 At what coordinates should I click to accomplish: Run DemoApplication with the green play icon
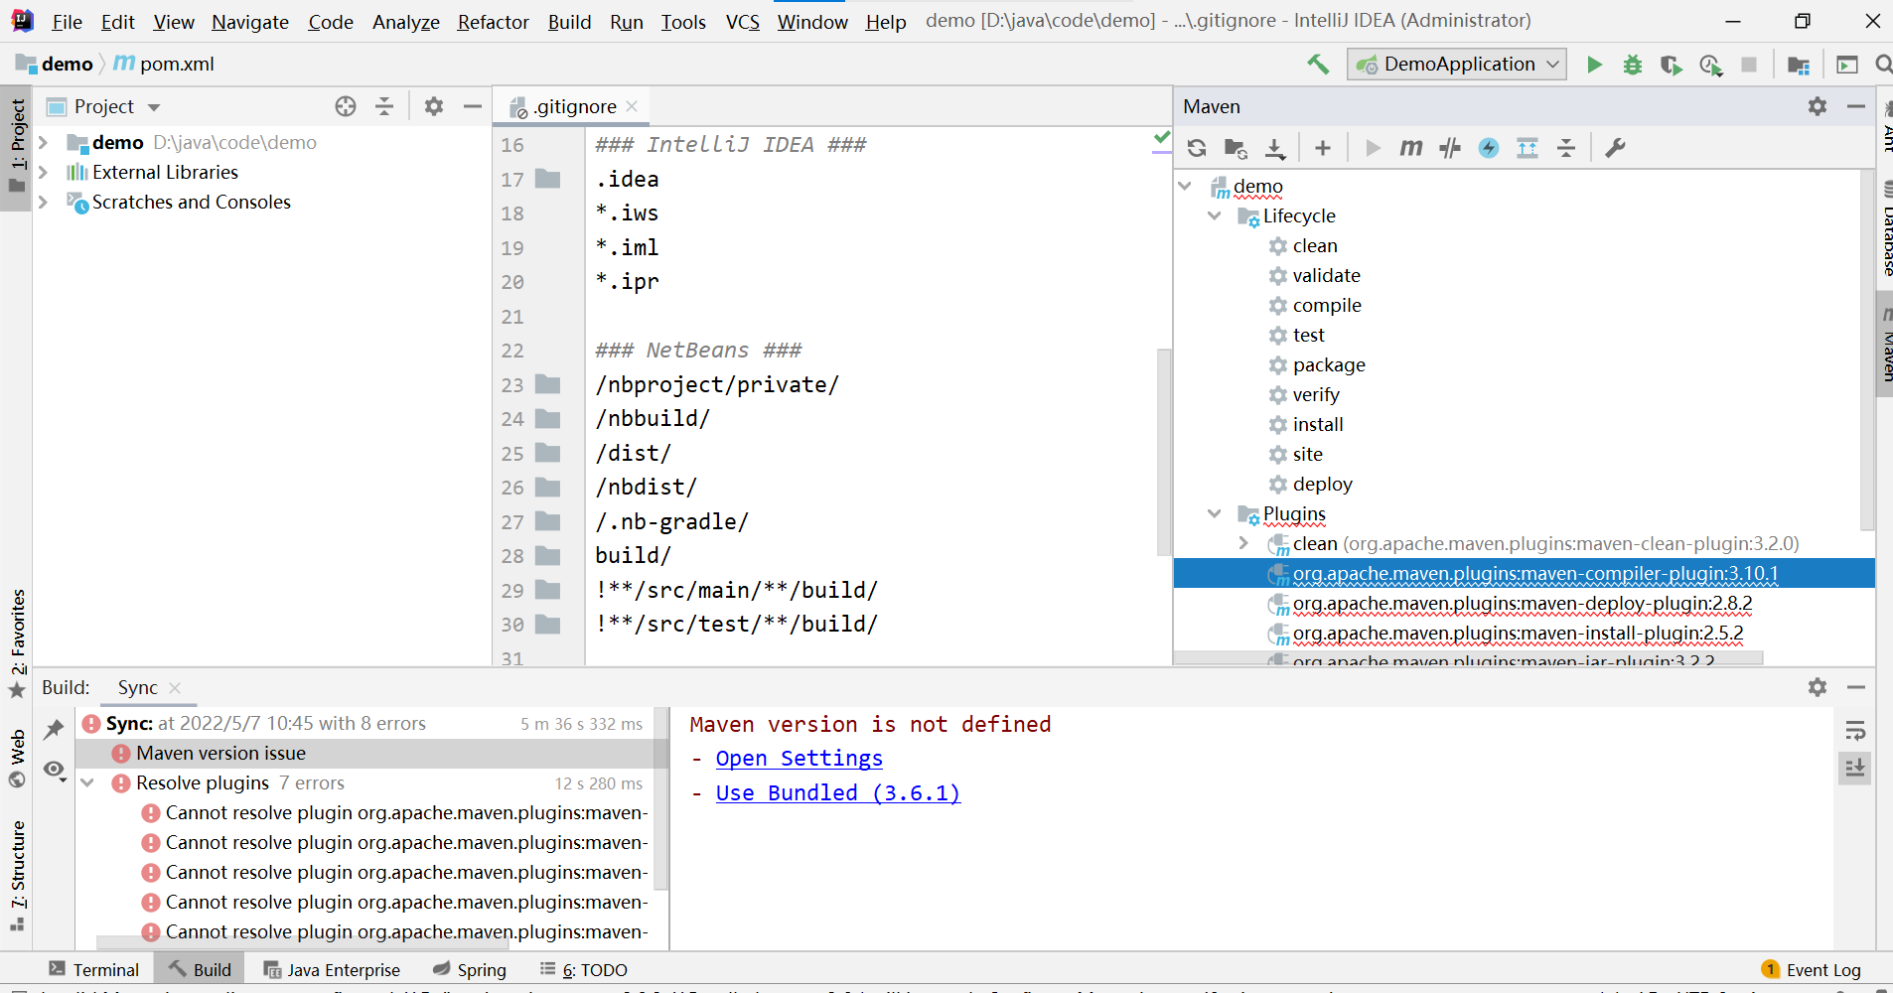click(x=1594, y=65)
